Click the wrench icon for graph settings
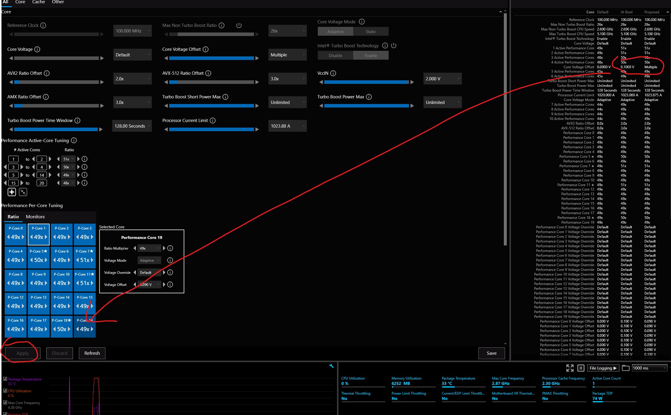The height and width of the screenshot is (415, 671). point(331,366)
